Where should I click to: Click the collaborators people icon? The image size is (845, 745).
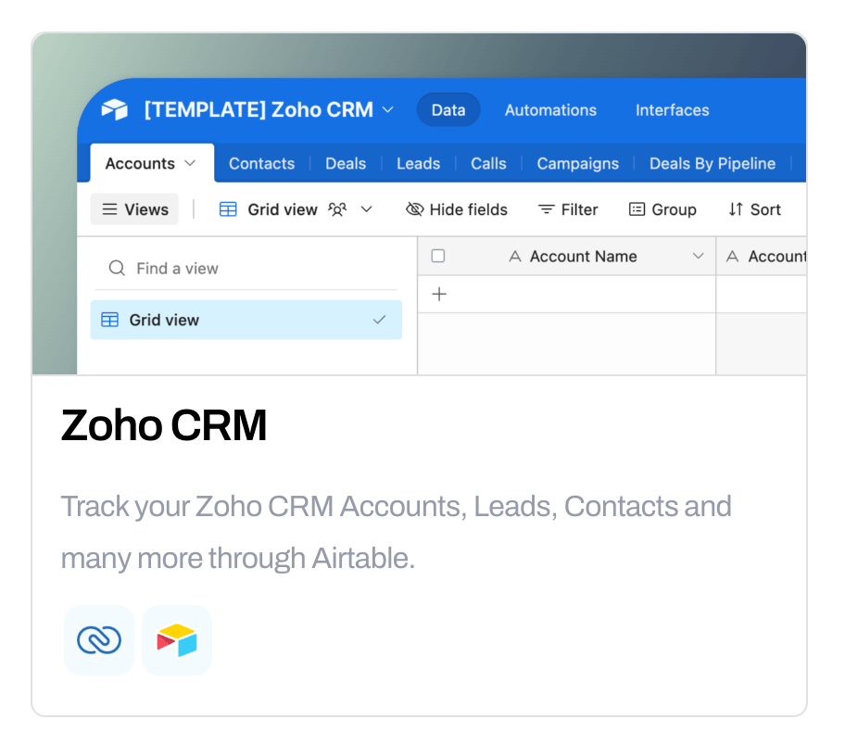point(337,209)
